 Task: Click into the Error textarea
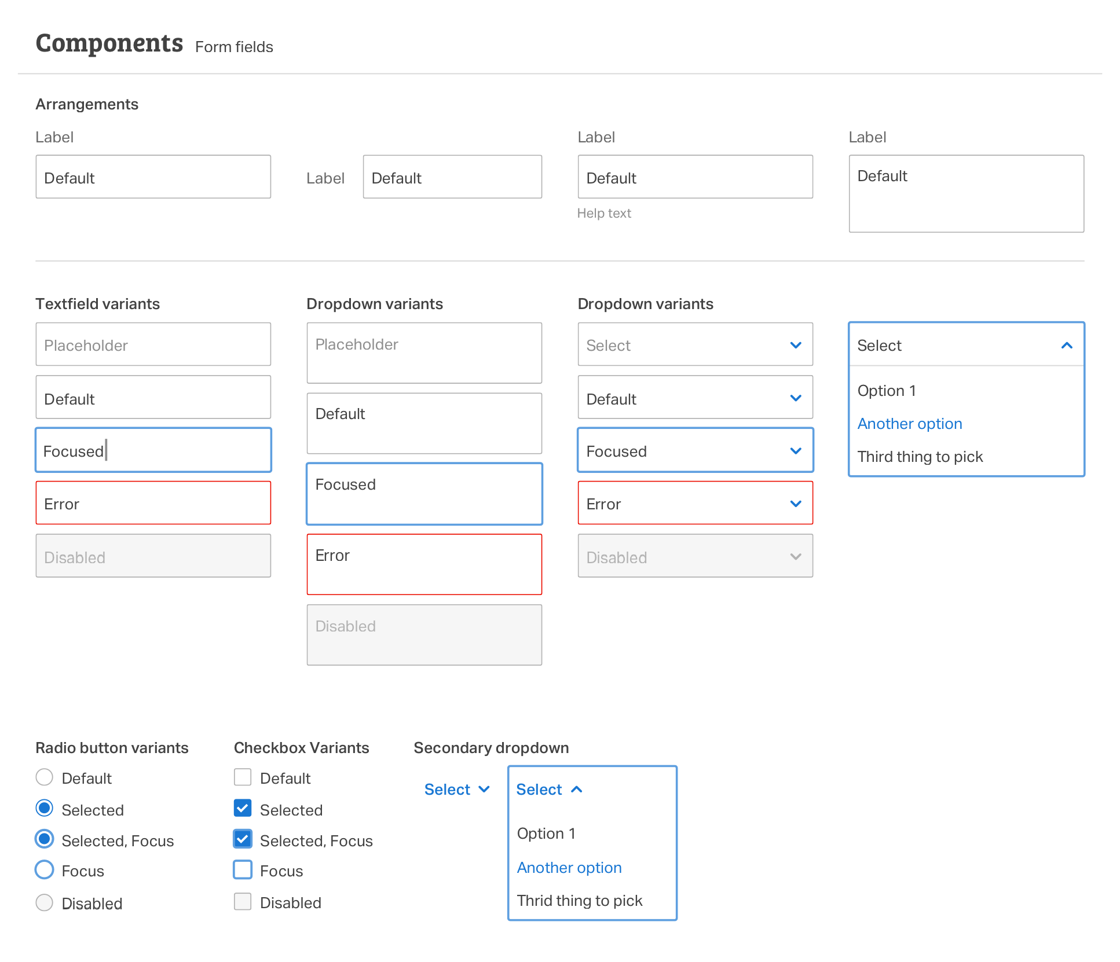tap(424, 564)
